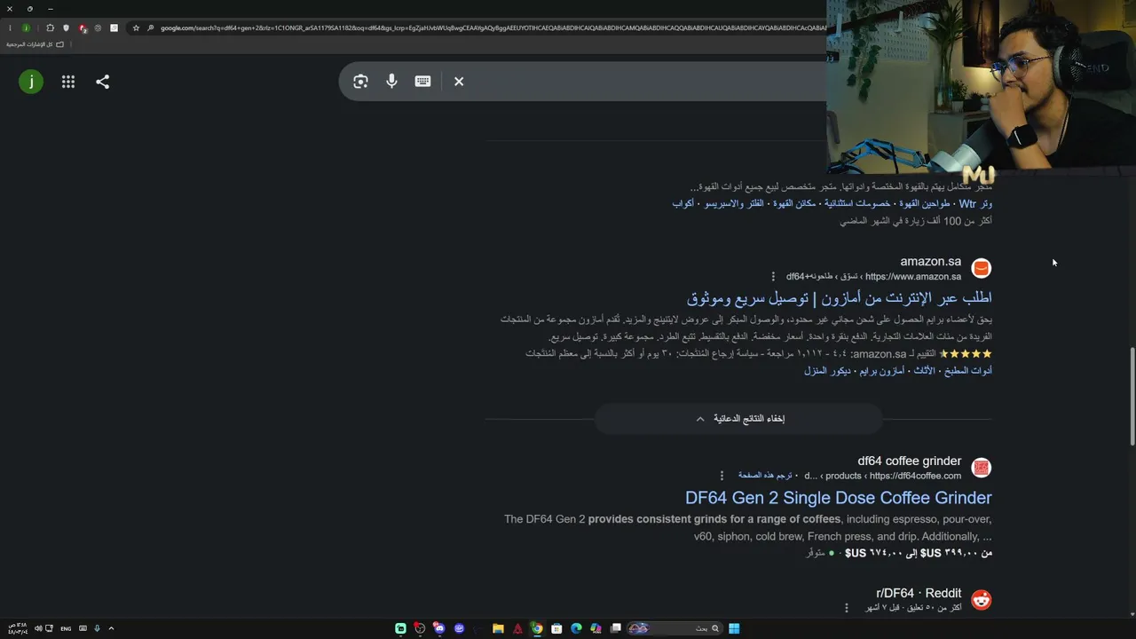Click the df64 coffee grinder site favicon
Image resolution: width=1136 pixels, height=639 pixels.
coord(981,468)
